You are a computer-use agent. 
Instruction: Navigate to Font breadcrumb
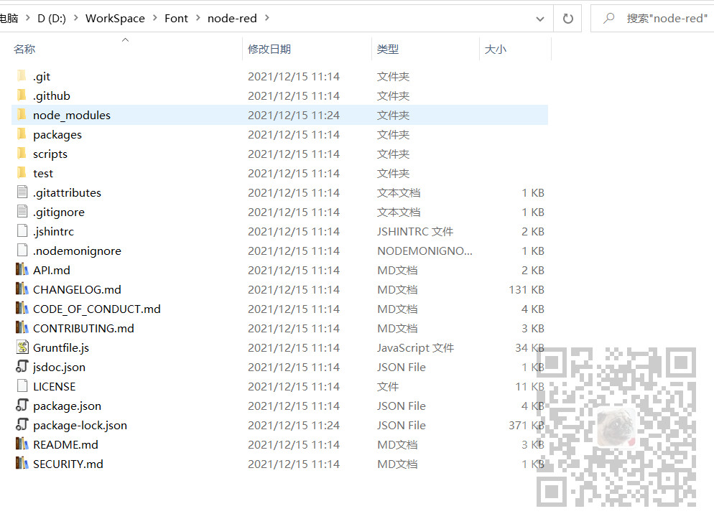click(x=176, y=18)
